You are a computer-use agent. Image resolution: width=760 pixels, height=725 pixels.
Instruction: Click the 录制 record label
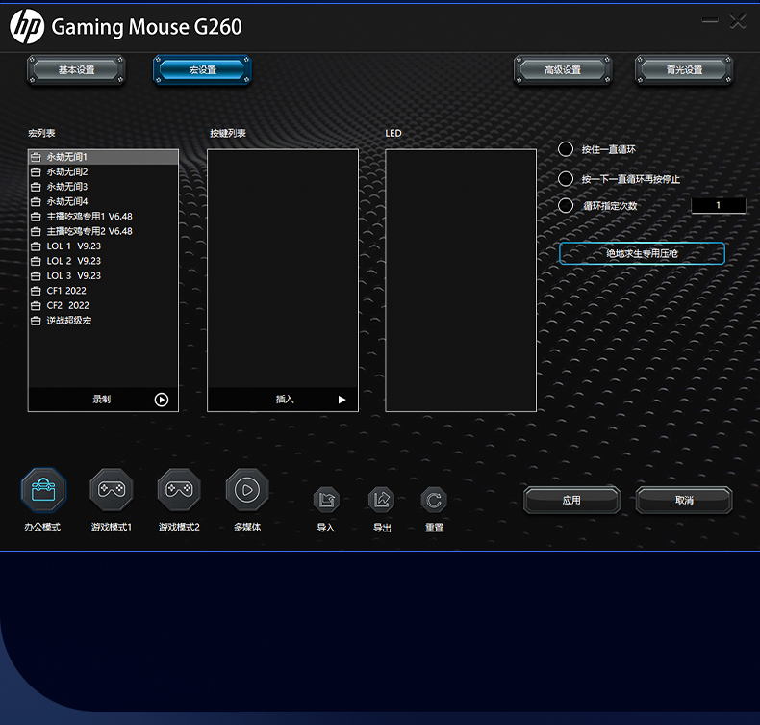coord(102,400)
